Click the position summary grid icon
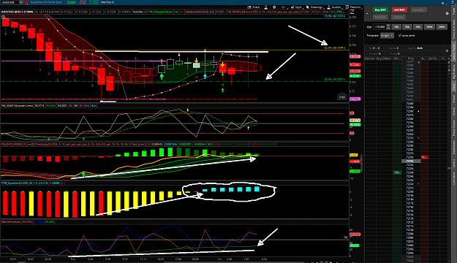 click(x=447, y=50)
